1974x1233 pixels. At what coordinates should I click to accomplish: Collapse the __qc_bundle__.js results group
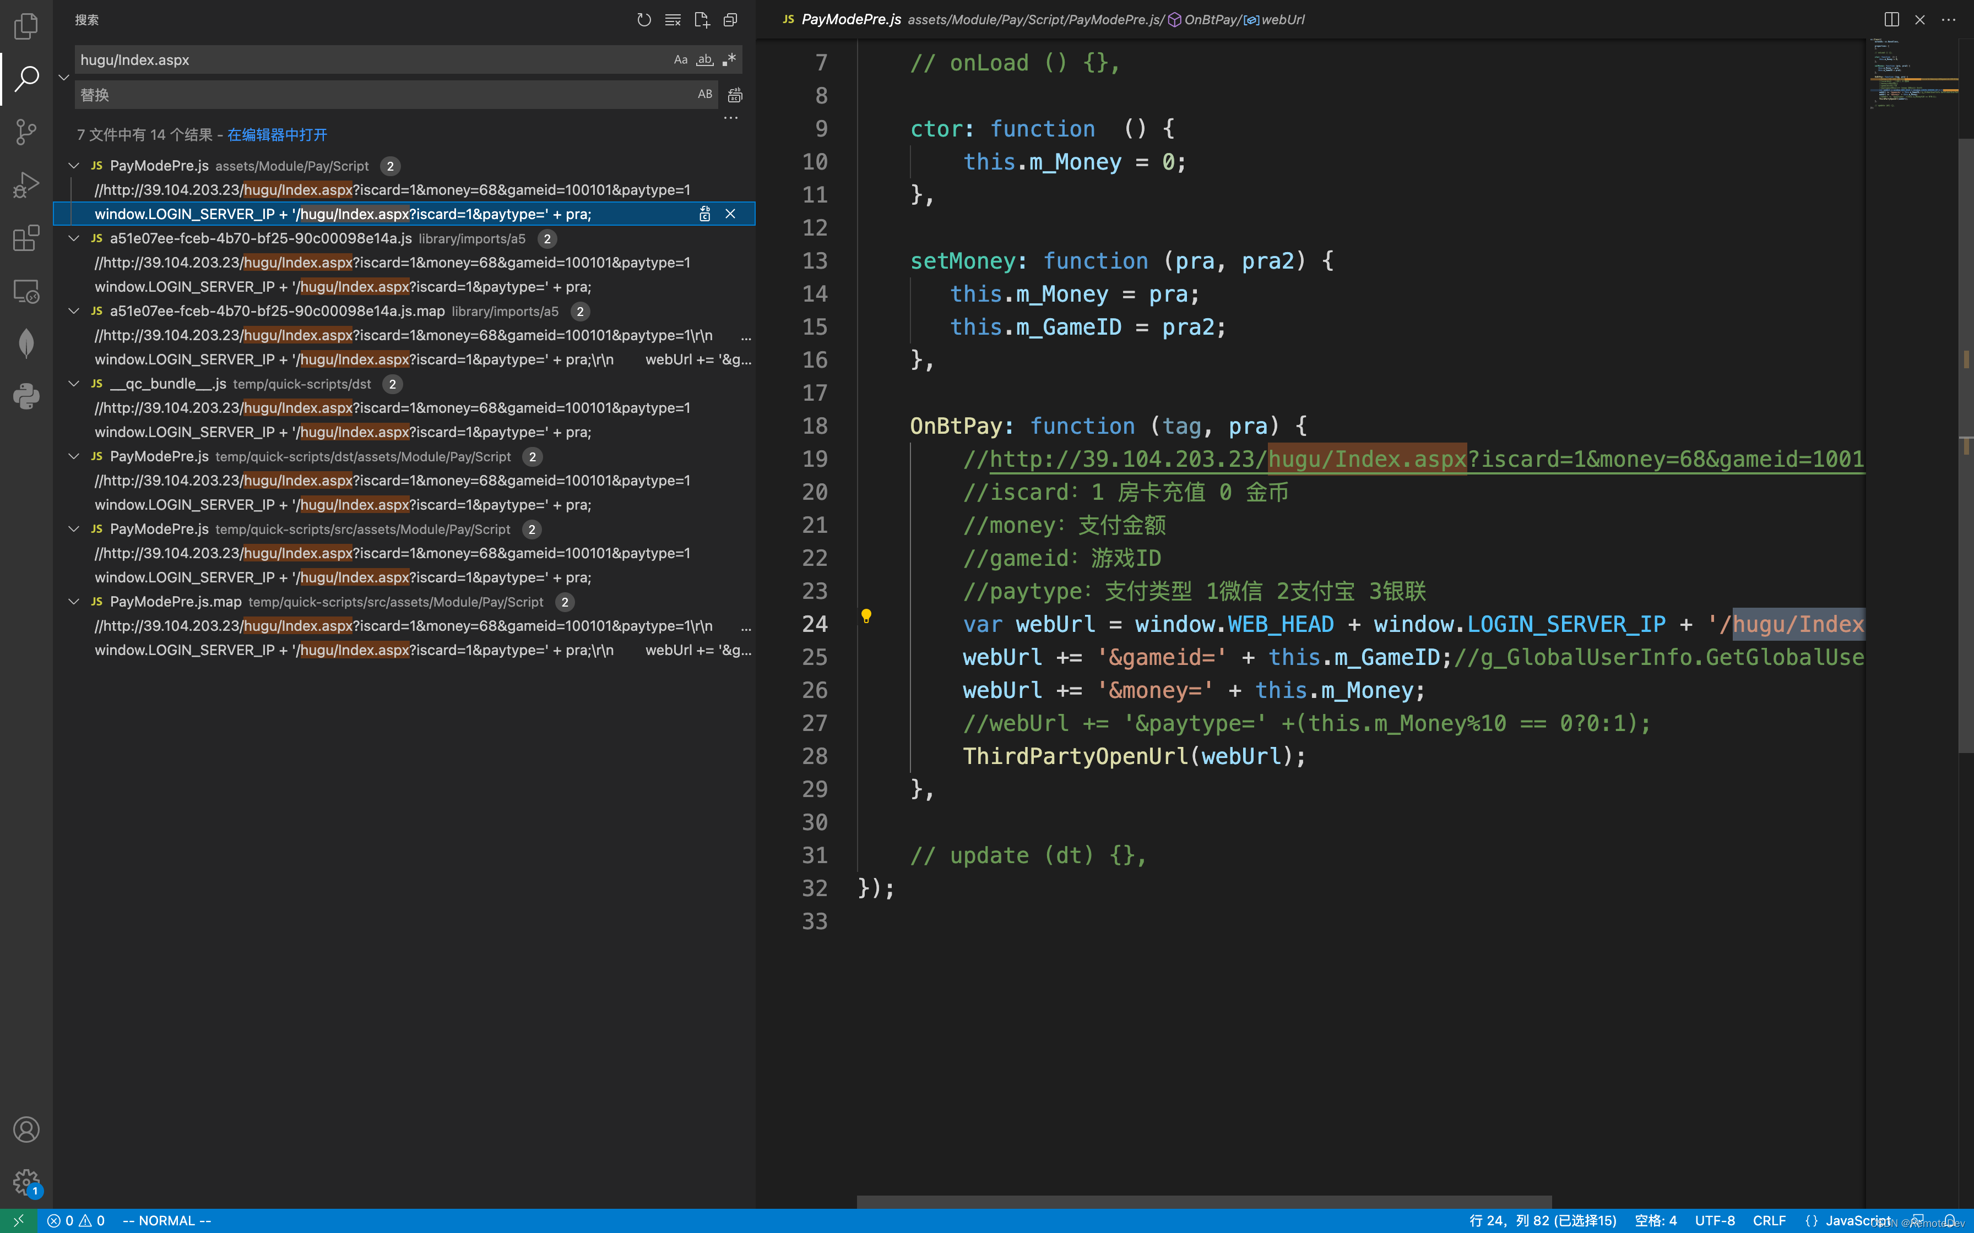(x=74, y=383)
